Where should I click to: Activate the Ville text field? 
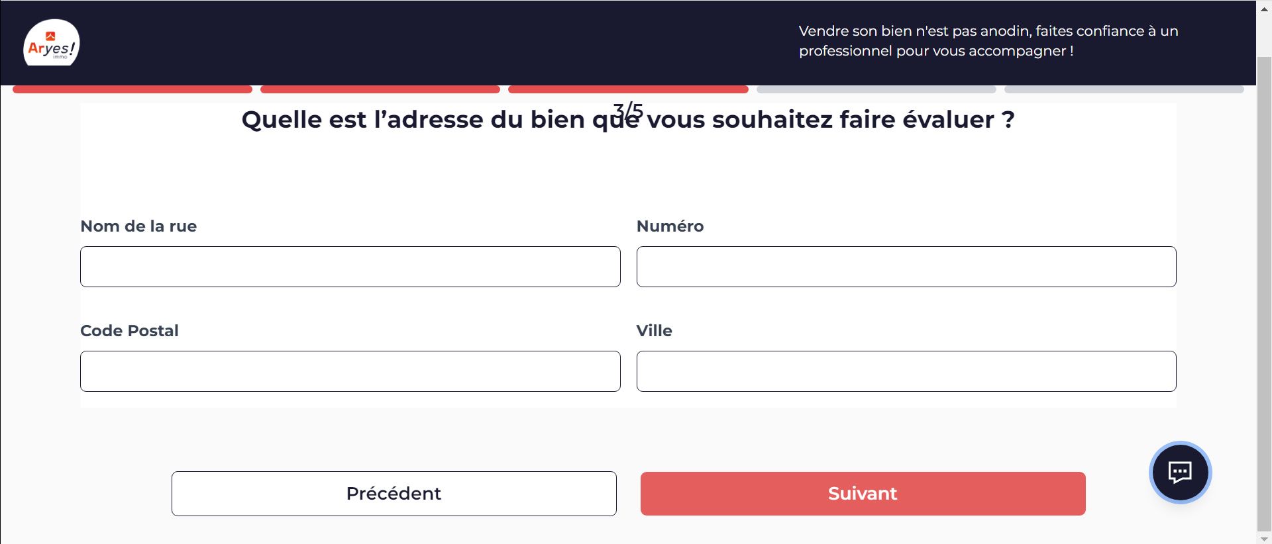(x=906, y=371)
